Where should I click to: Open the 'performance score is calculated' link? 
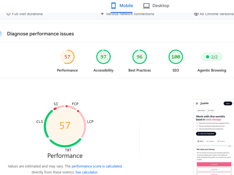coord(97,166)
